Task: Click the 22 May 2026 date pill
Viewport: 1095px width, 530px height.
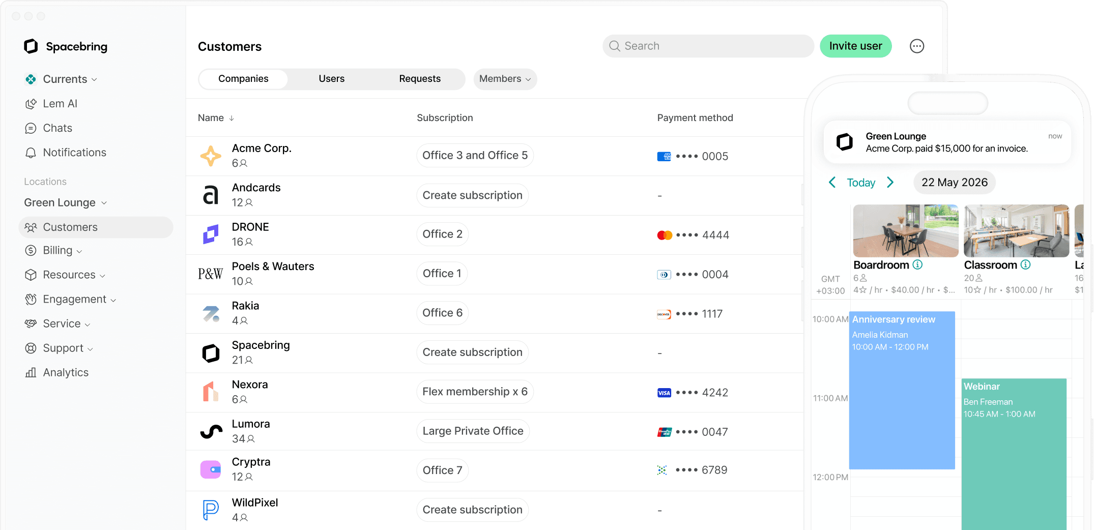Action: click(x=955, y=182)
